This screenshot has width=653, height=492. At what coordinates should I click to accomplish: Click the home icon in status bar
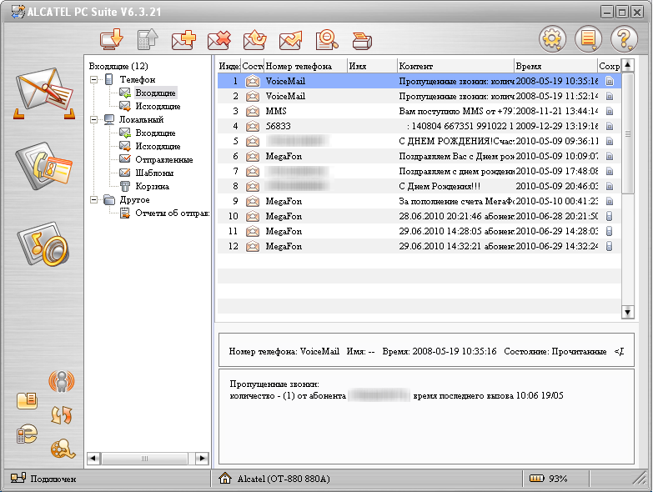coord(225,479)
